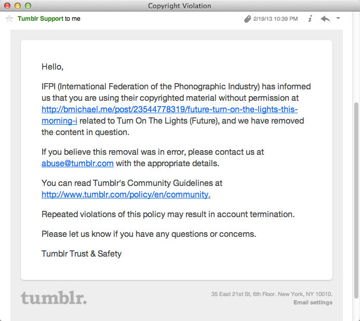Click the New York address footer text
Image resolution: width=360 pixels, height=321 pixels.
pos(272,294)
